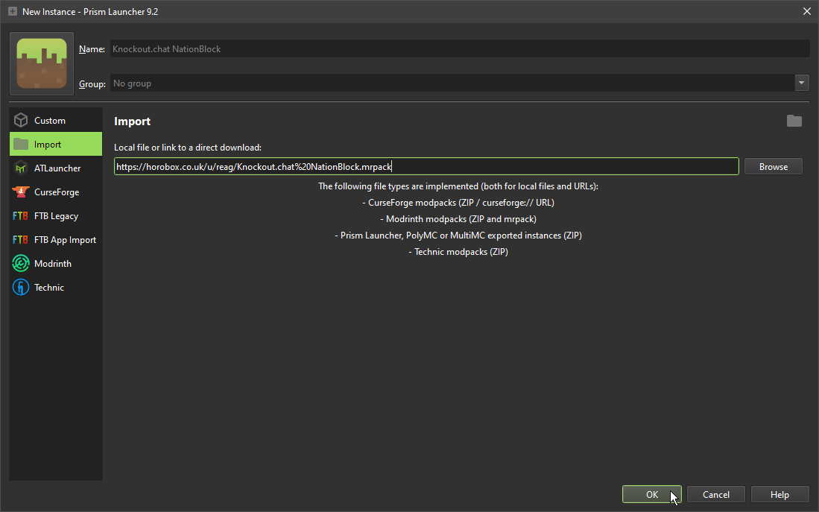Screen dimensions: 819x512
Task: Click the Modrinth green logo icon
Action: 21,263
